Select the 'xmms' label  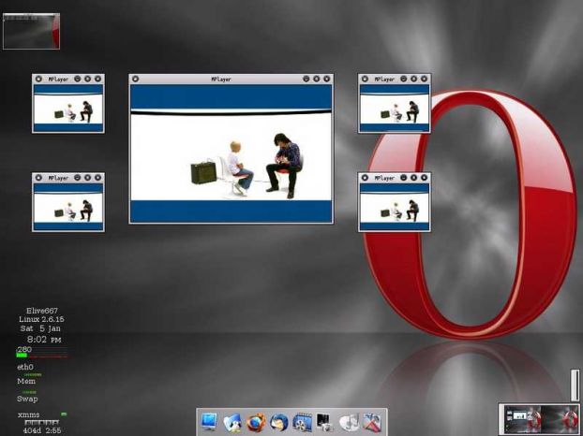click(x=29, y=414)
